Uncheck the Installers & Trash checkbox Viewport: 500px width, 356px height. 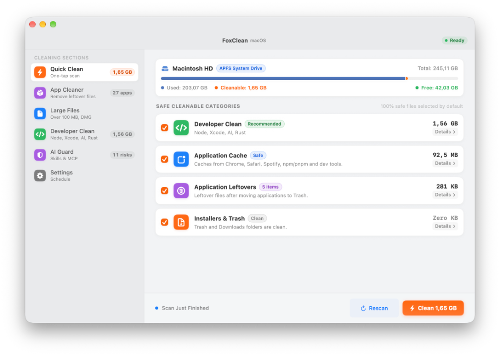pos(165,222)
